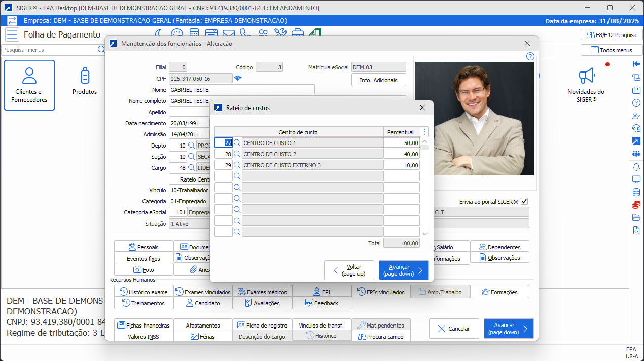Screen dimensions: 644x361
Task: Click the headset support icon in right sidebar
Action: tap(636, 128)
